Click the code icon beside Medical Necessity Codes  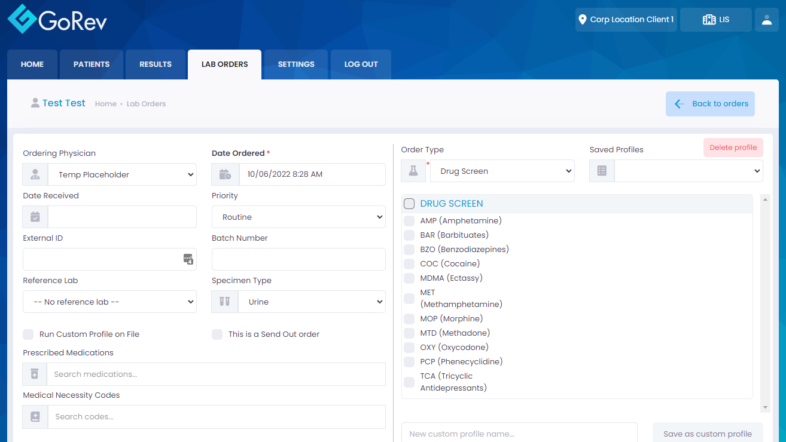coord(35,416)
